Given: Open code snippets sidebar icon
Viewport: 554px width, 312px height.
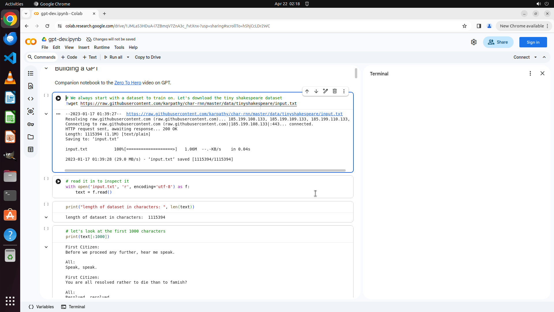Looking at the screenshot, I should pyautogui.click(x=31, y=99).
